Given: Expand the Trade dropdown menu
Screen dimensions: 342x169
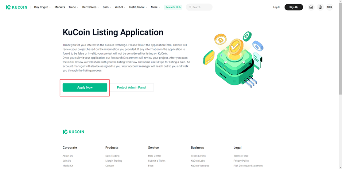Looking at the screenshot, I should point(73,7).
